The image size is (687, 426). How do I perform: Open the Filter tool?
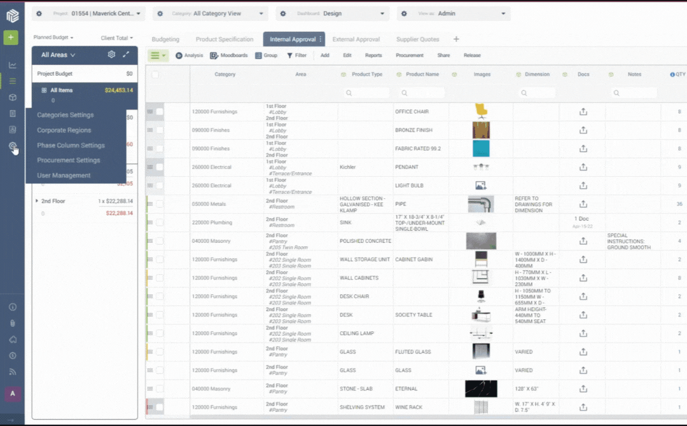tap(296, 55)
